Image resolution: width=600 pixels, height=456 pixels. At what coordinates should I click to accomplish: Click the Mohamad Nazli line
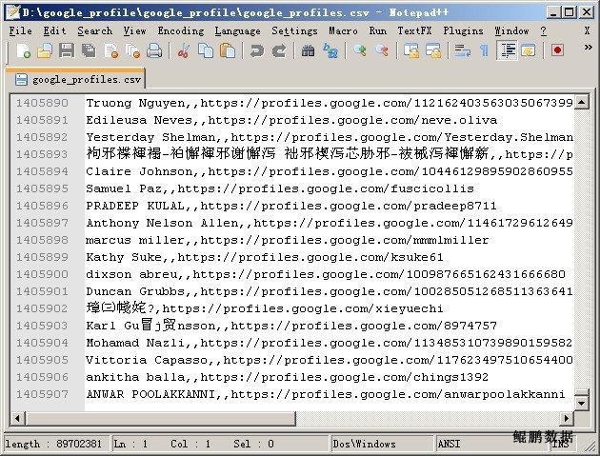(330, 343)
